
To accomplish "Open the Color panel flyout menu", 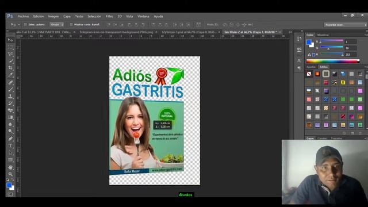I will point(366,34).
